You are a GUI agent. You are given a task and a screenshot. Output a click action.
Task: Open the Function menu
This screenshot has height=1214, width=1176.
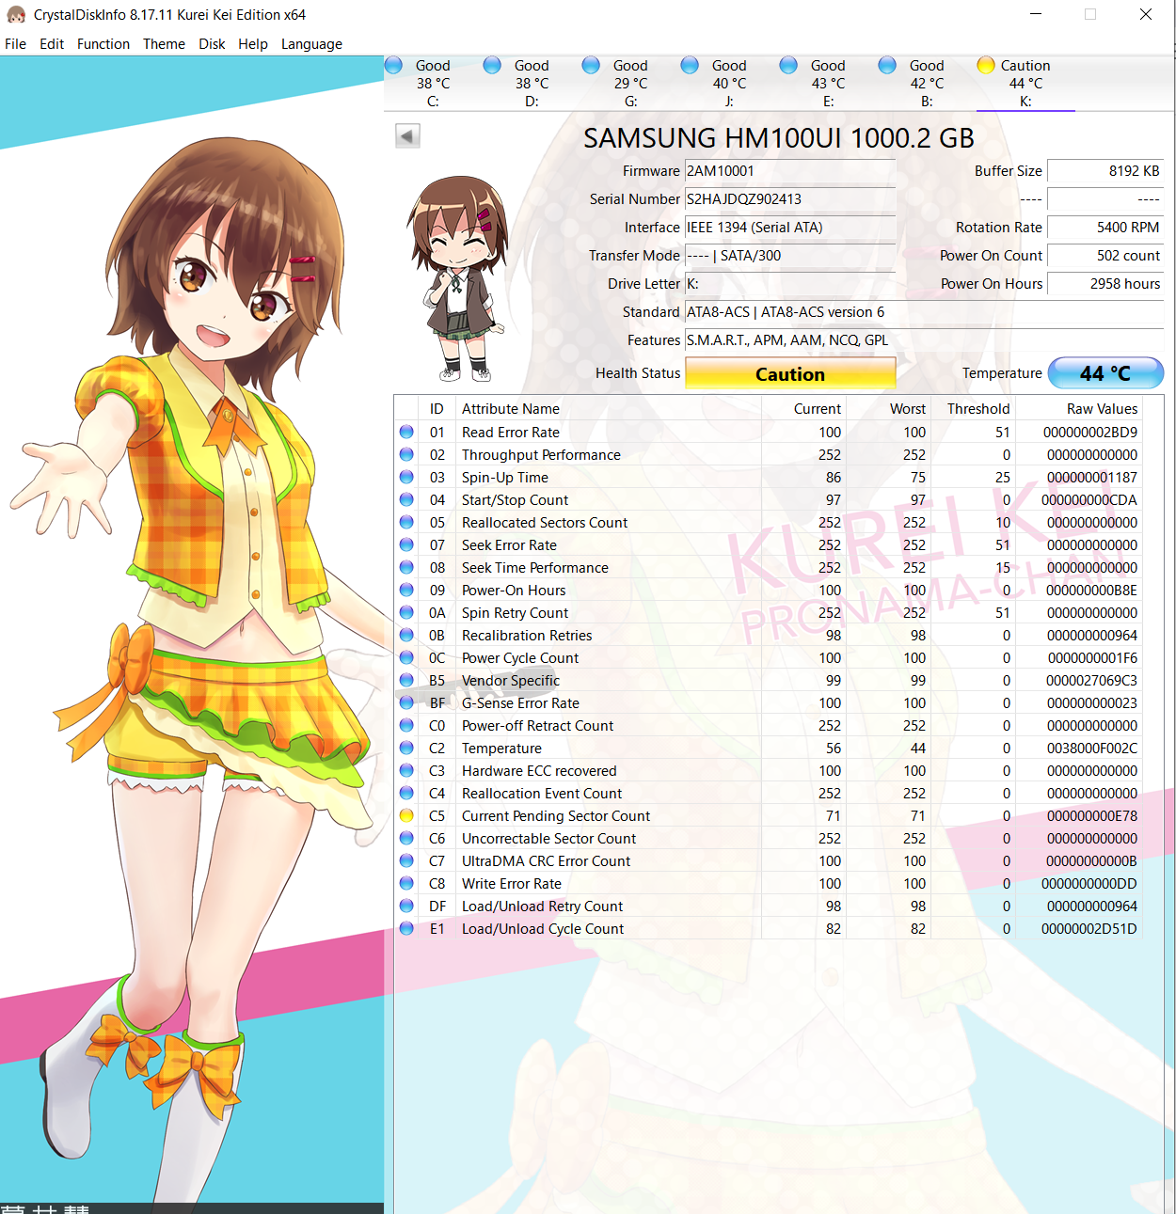[x=103, y=44]
